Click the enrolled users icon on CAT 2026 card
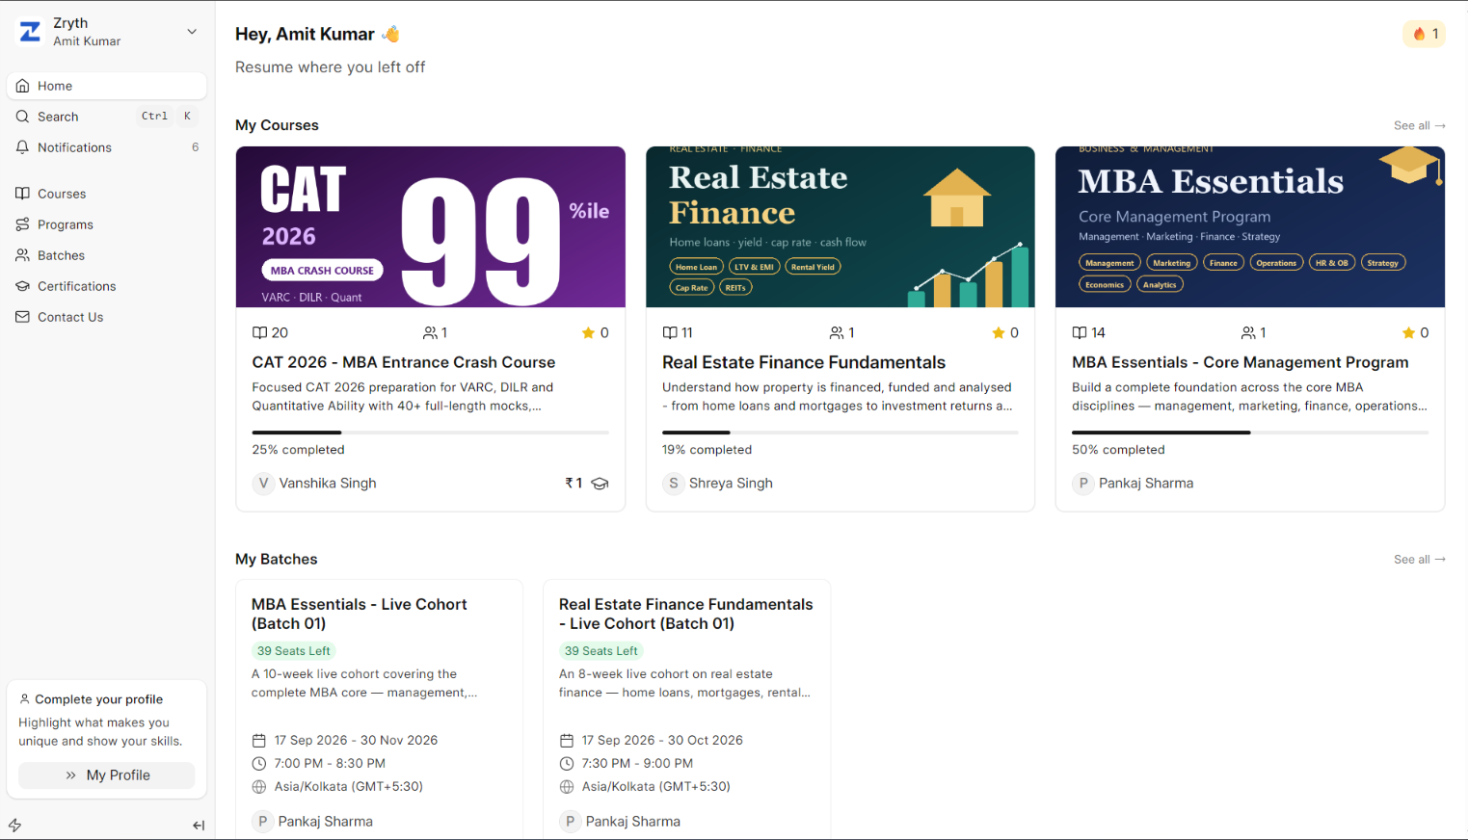Image resolution: width=1468 pixels, height=840 pixels. tap(430, 332)
